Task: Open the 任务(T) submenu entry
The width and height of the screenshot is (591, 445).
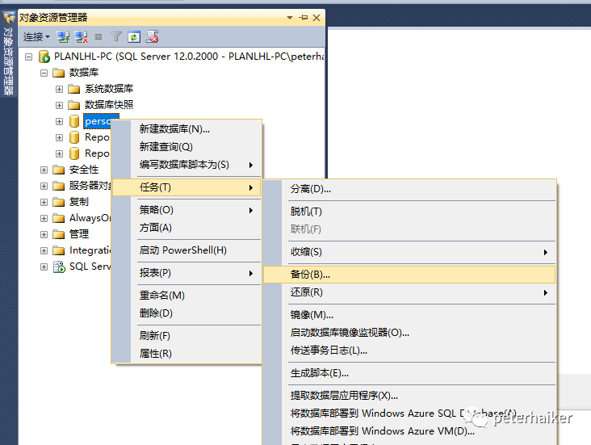Action: 187,187
